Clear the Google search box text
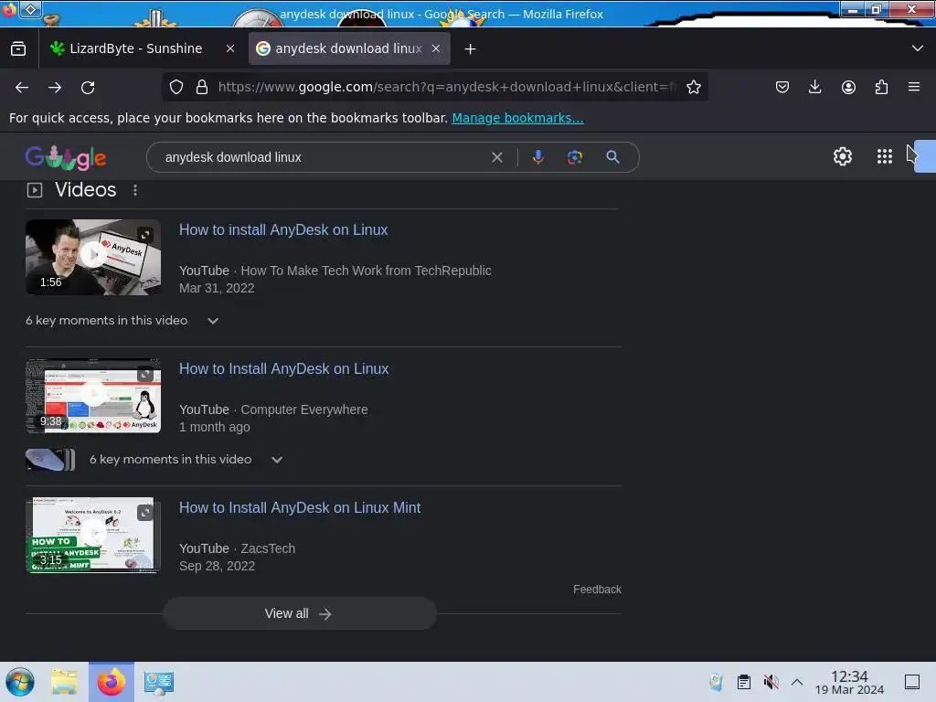 496,157
